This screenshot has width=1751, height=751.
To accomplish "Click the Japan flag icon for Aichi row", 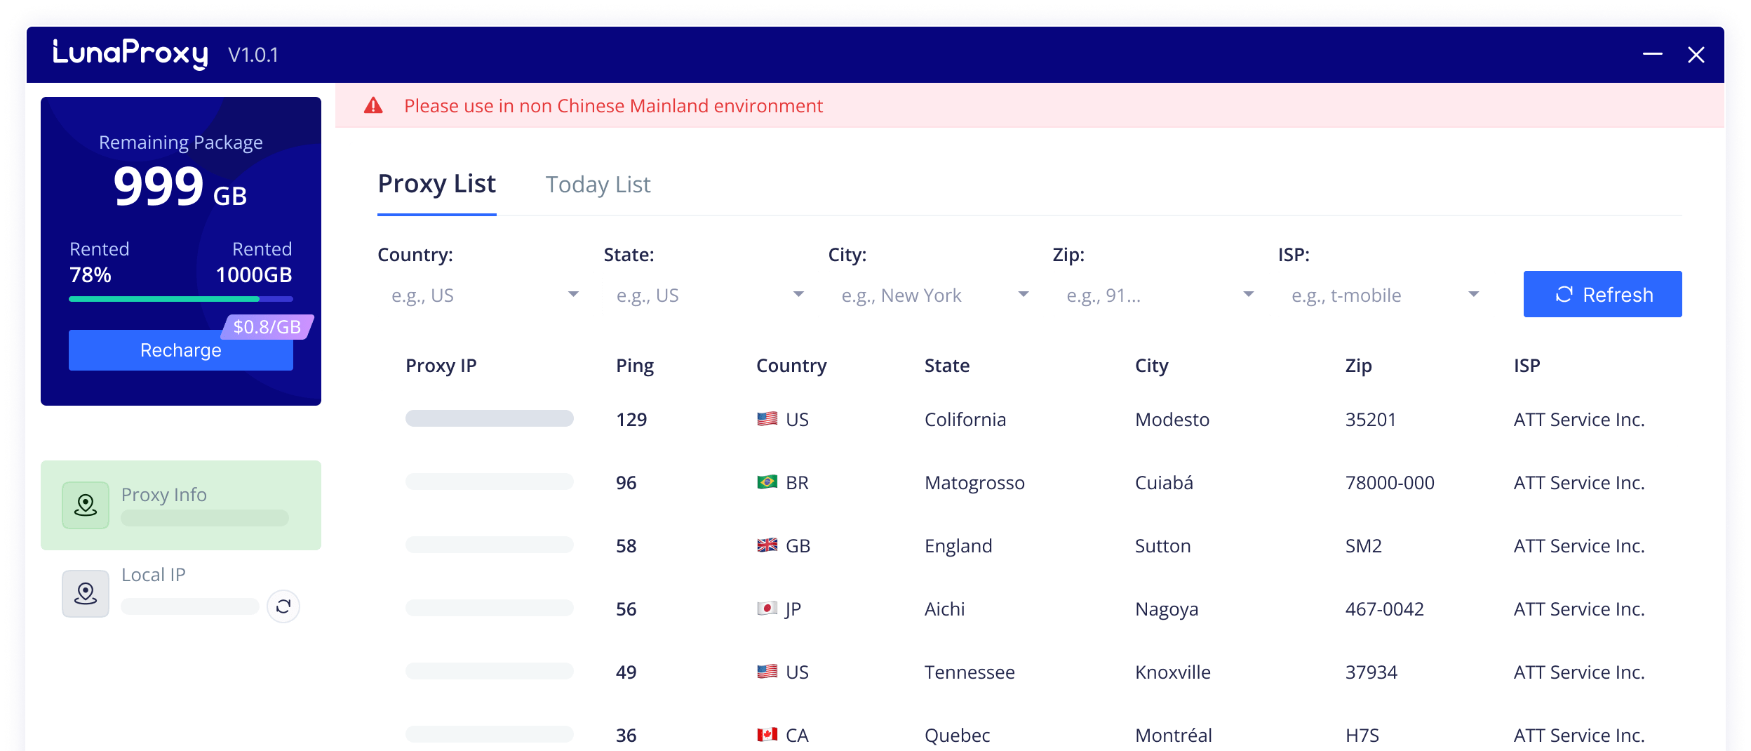I will point(767,609).
